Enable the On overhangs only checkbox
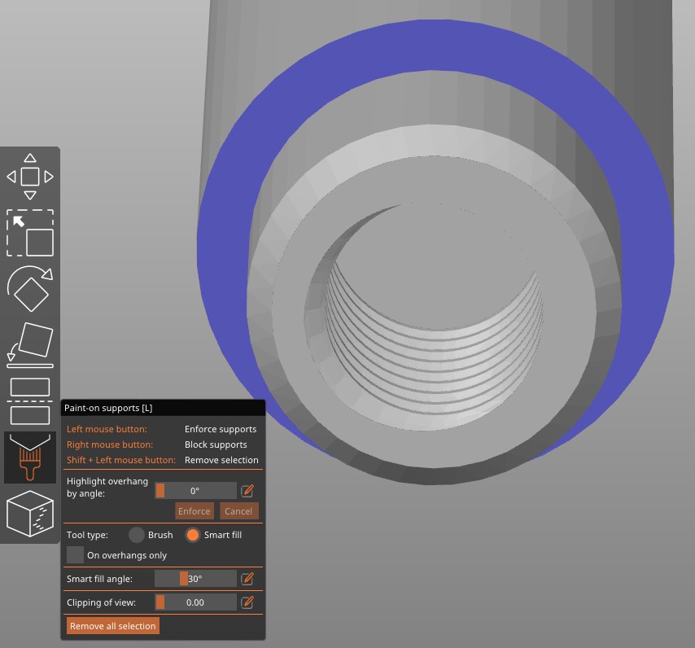 pyautogui.click(x=75, y=555)
